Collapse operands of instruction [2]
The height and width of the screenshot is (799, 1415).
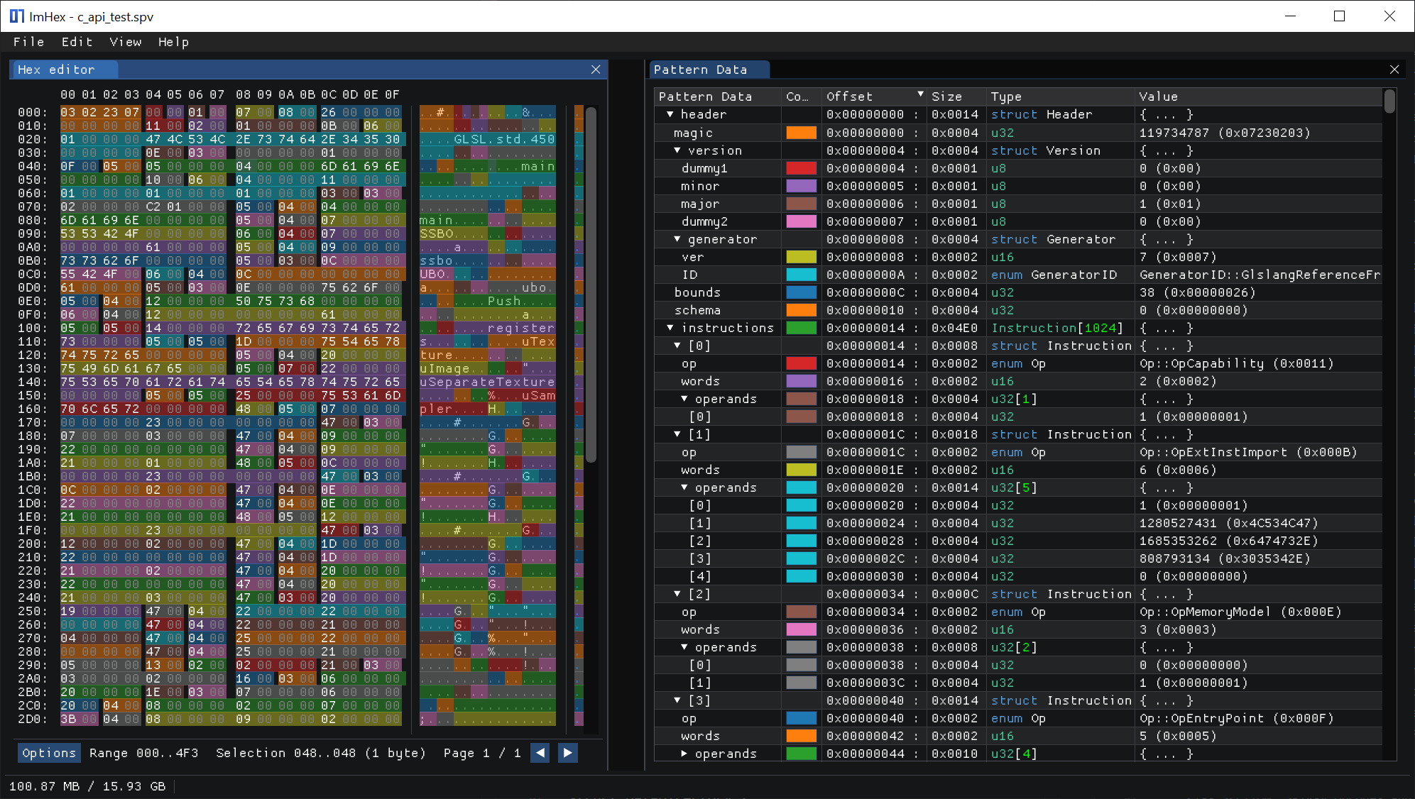[684, 647]
